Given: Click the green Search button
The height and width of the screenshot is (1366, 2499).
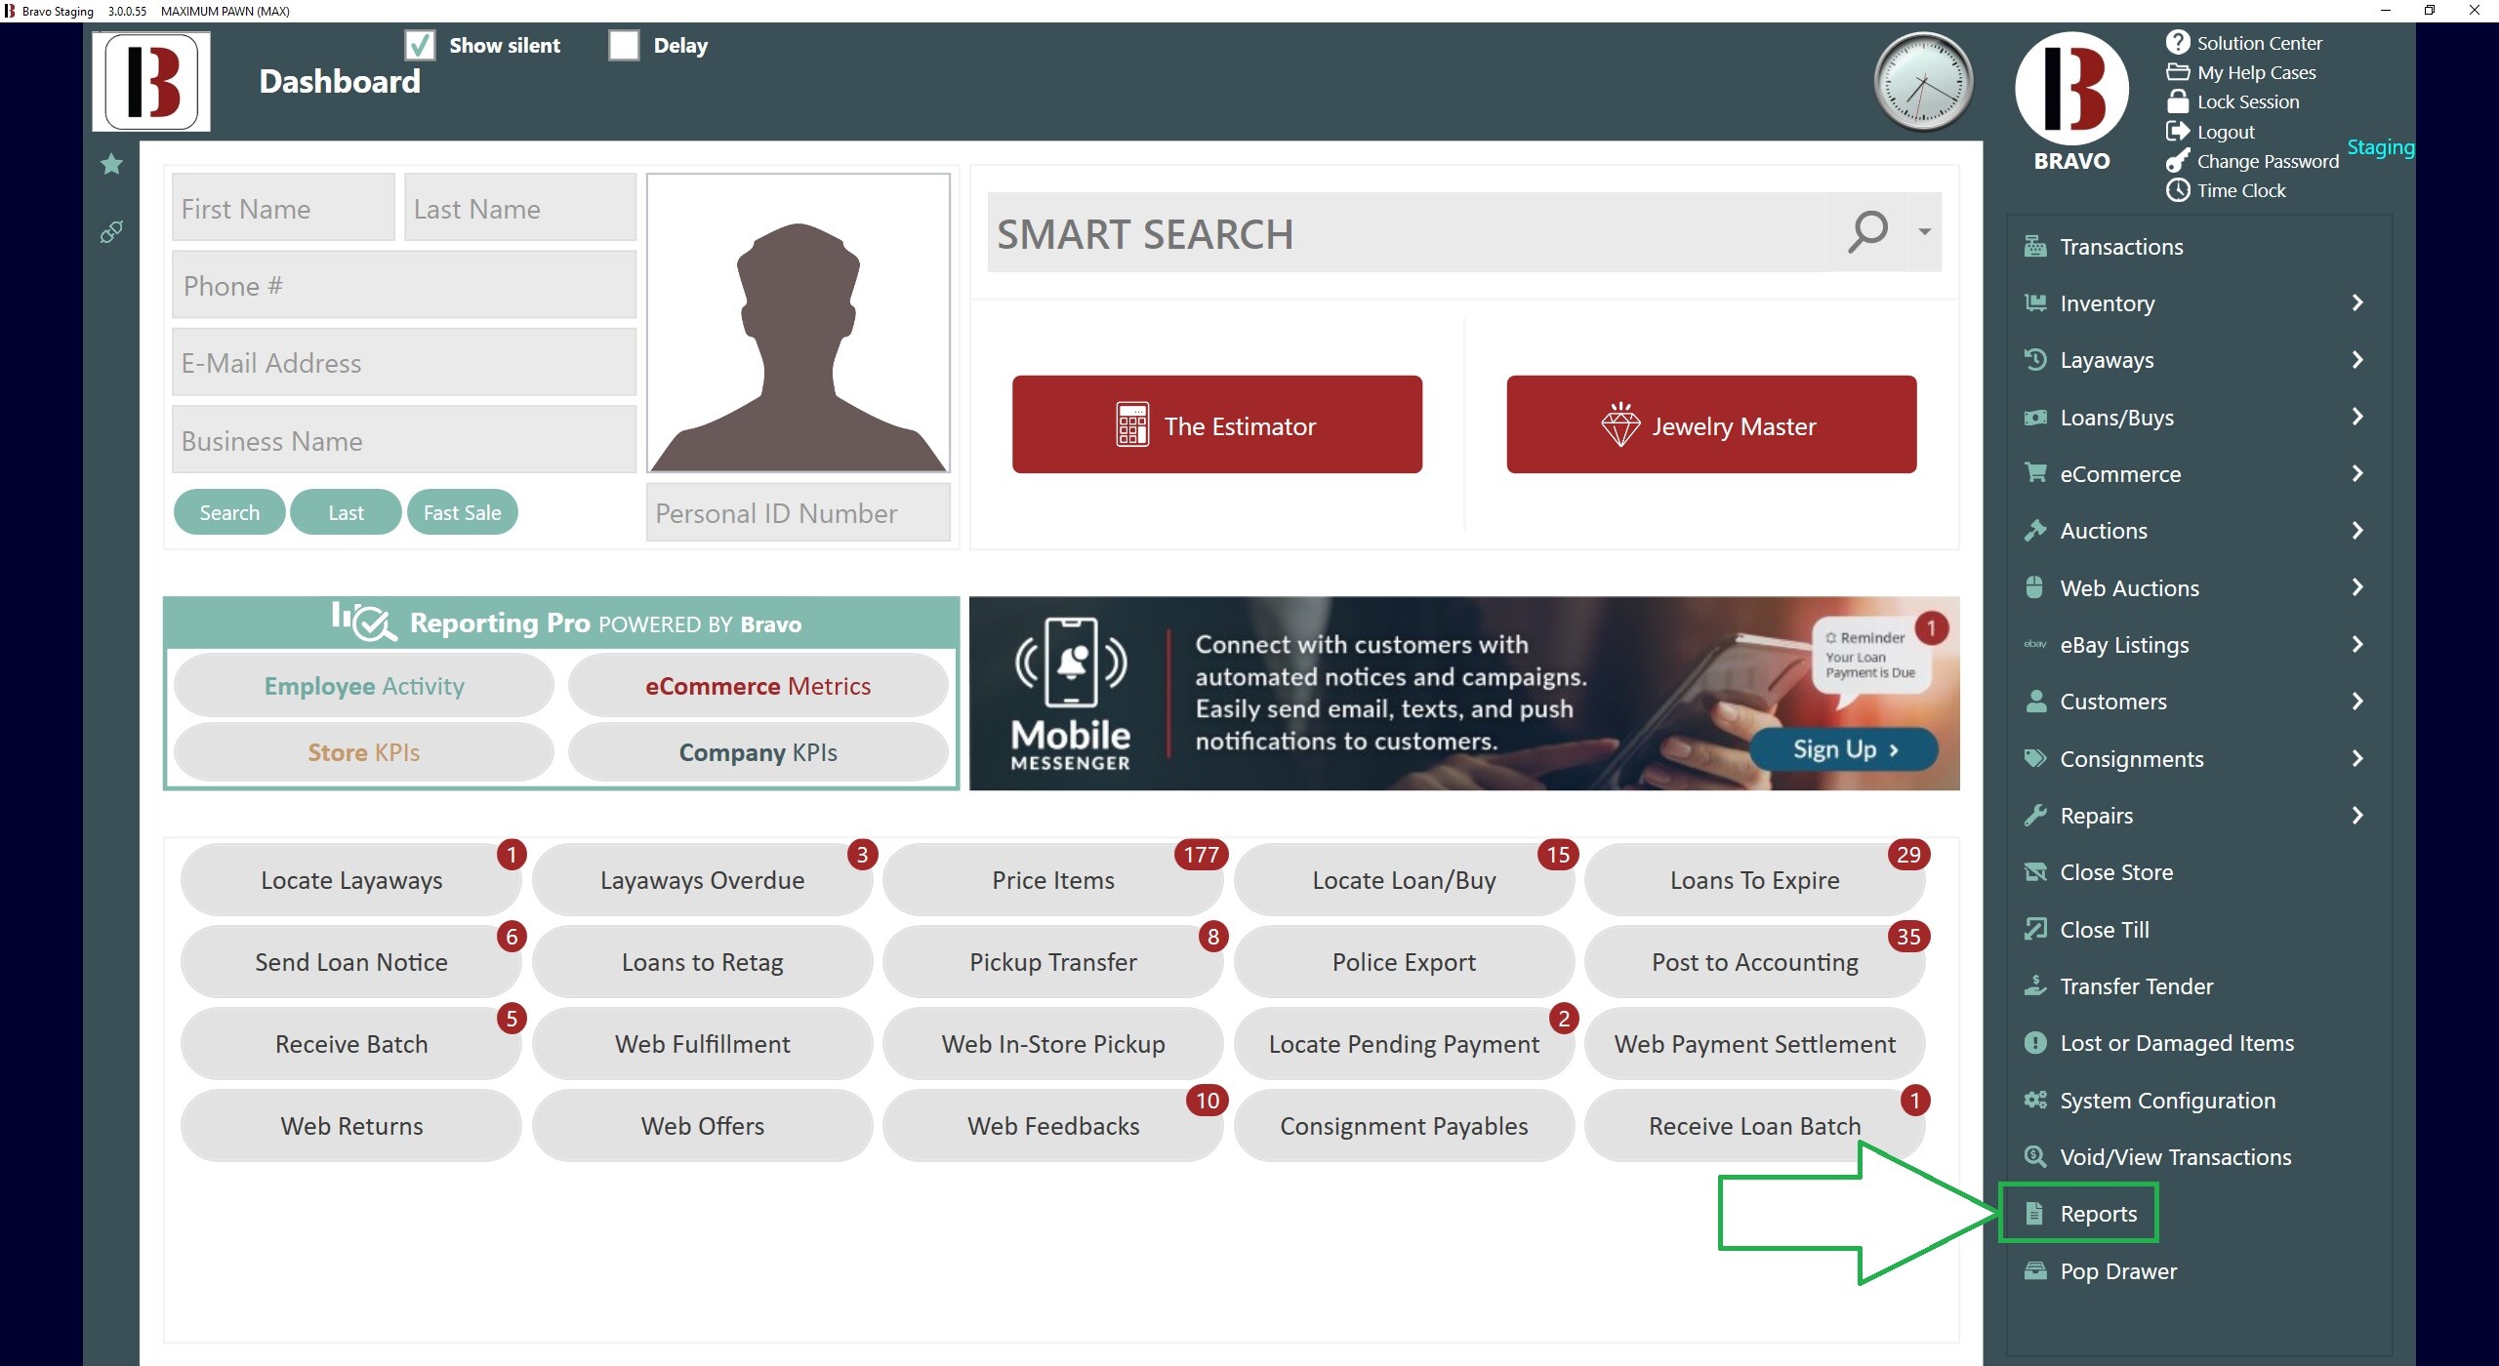Looking at the screenshot, I should click(229, 512).
